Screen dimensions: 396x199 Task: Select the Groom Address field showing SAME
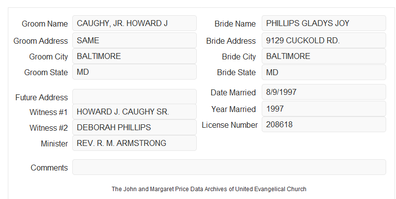[x=134, y=40]
